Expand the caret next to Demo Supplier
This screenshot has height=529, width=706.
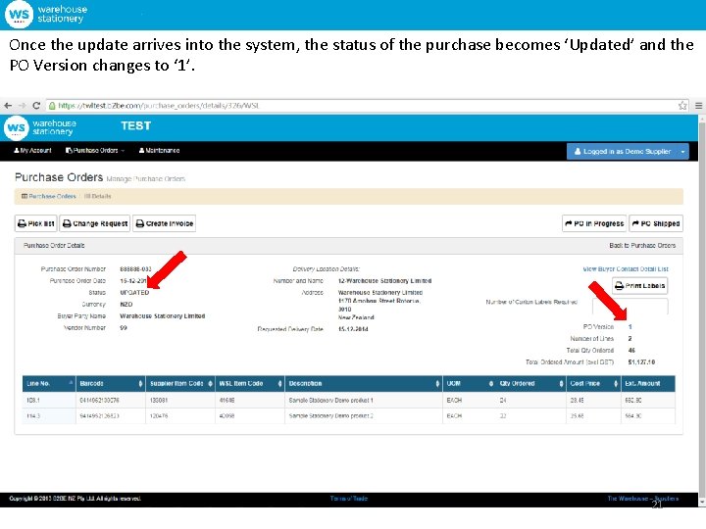point(683,152)
